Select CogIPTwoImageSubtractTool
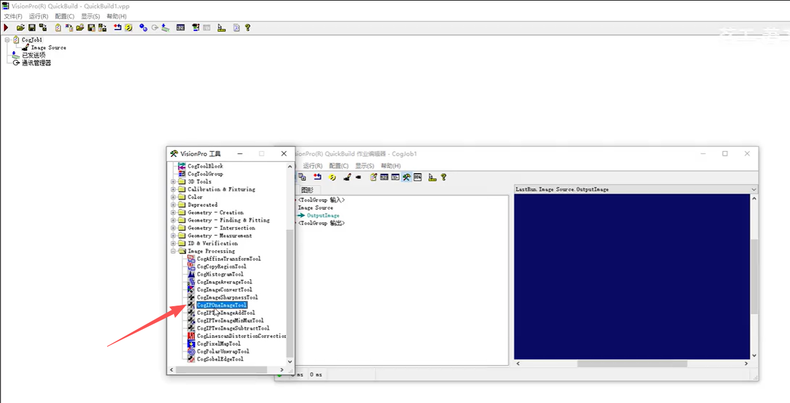 (233, 328)
